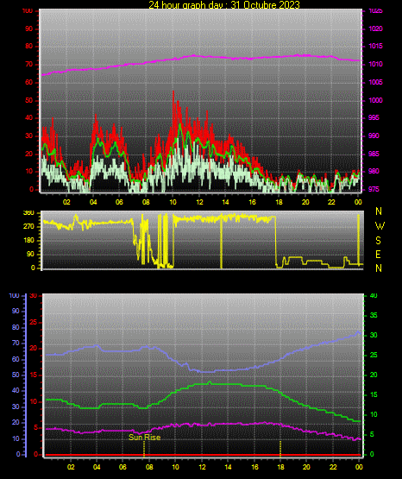Click the 24 hour graph day title
Viewport: 402px width, 479px height.
tap(224, 4)
